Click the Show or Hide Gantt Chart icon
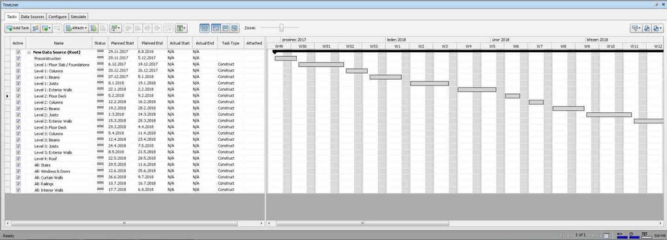This screenshot has width=667, height=240. pos(205,28)
